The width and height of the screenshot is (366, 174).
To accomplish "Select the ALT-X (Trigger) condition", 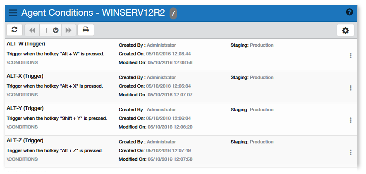I will [x=25, y=76].
